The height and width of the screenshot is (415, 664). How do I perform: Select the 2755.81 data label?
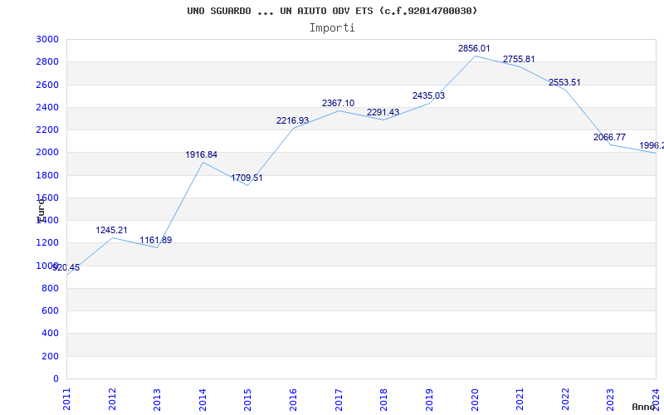click(x=519, y=59)
